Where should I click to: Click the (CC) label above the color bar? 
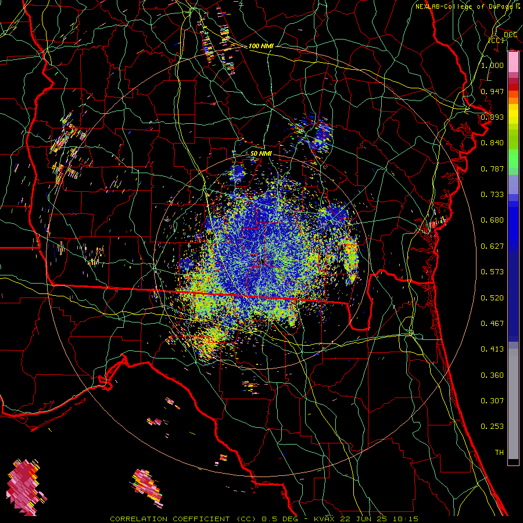pyautogui.click(x=496, y=40)
